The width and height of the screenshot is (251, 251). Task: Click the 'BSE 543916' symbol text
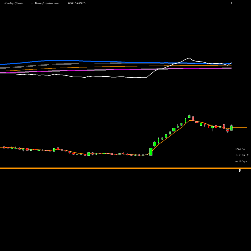[x=77, y=3]
